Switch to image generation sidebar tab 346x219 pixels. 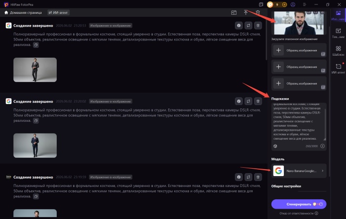(338, 15)
